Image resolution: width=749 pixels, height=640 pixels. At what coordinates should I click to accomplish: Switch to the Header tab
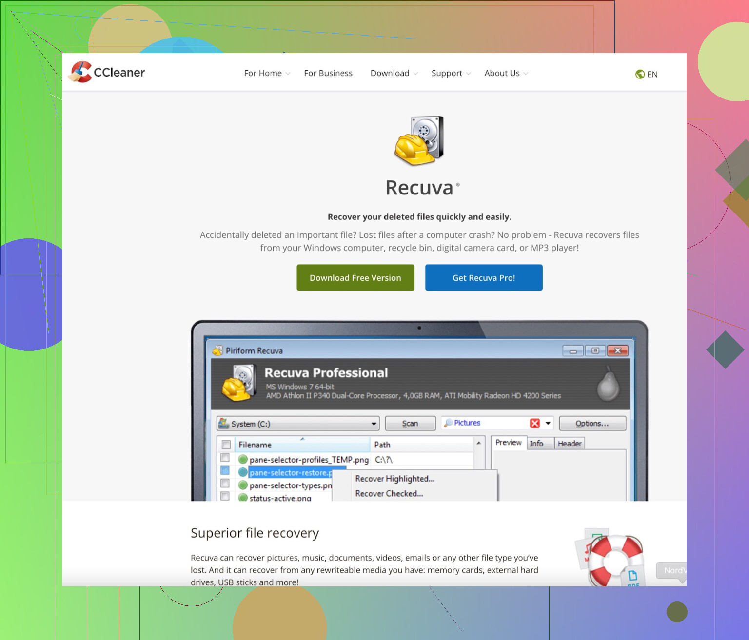coord(570,444)
